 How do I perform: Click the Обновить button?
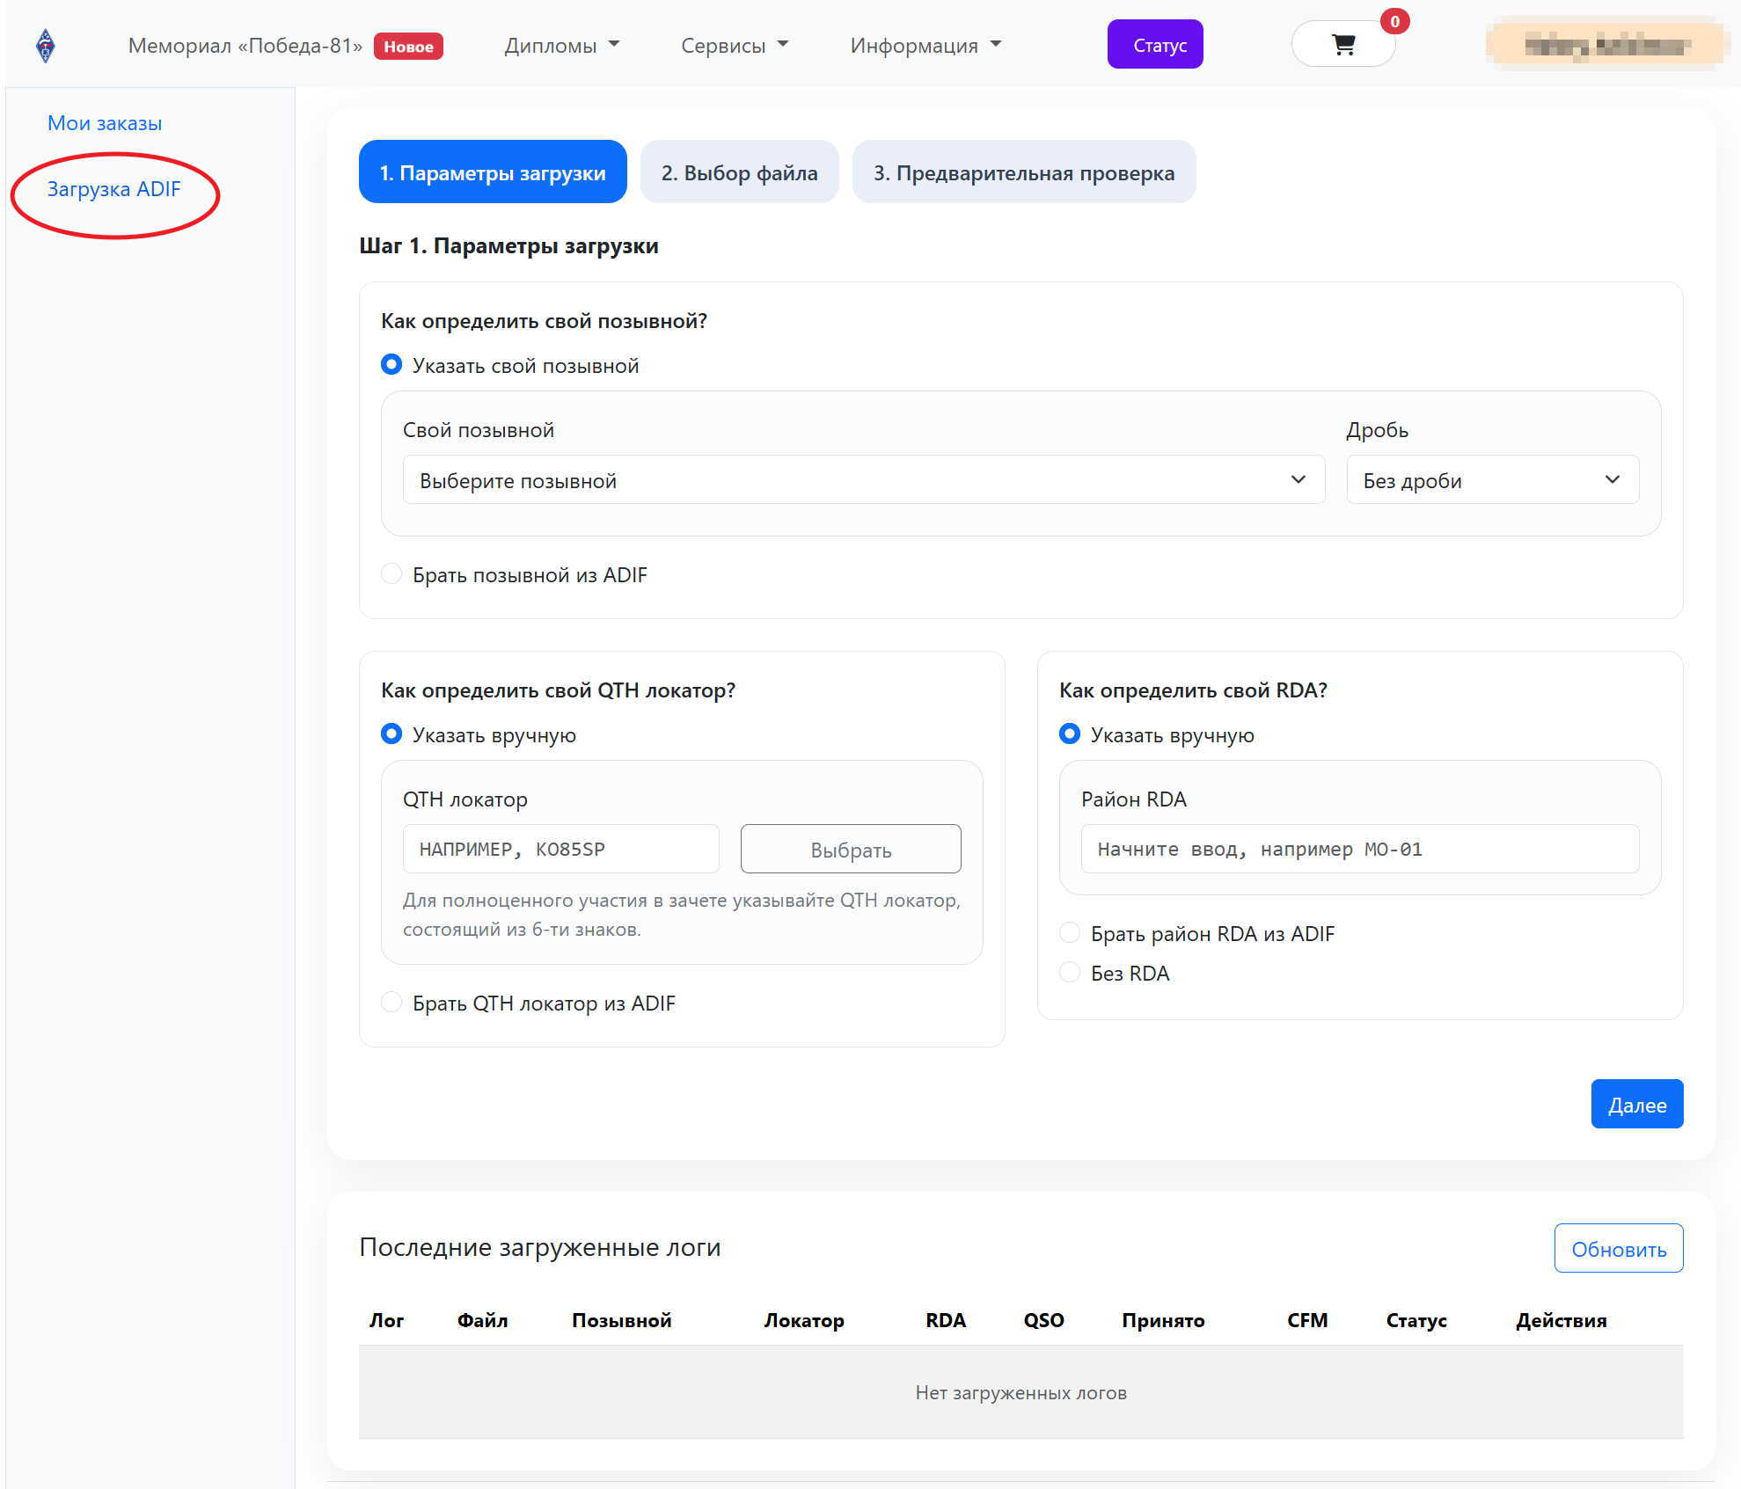point(1618,1248)
